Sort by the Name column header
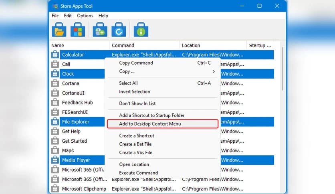Screen dimensions: 335x194 coord(79,46)
